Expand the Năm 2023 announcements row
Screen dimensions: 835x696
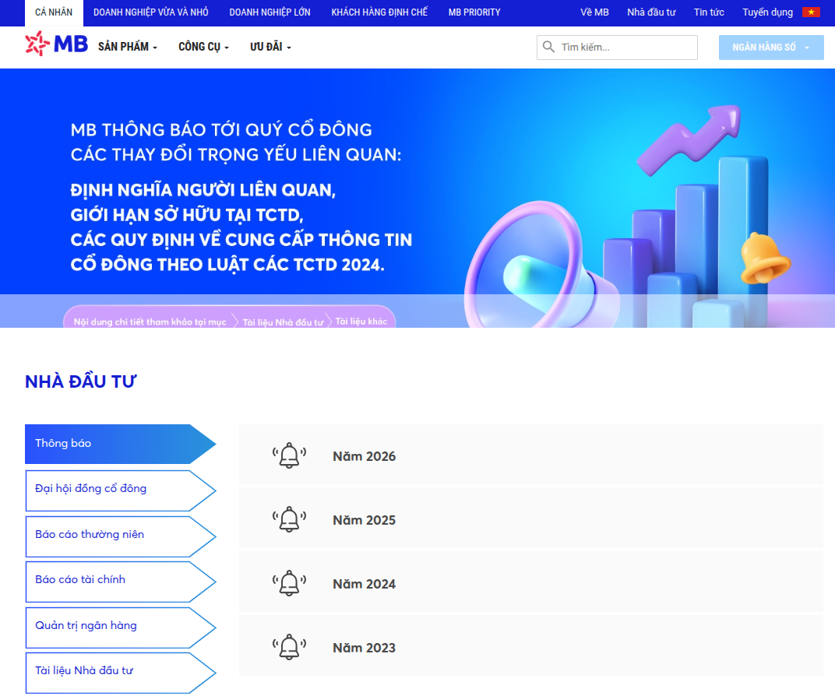point(531,646)
